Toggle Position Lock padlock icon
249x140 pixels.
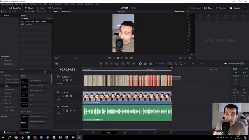(151, 63)
